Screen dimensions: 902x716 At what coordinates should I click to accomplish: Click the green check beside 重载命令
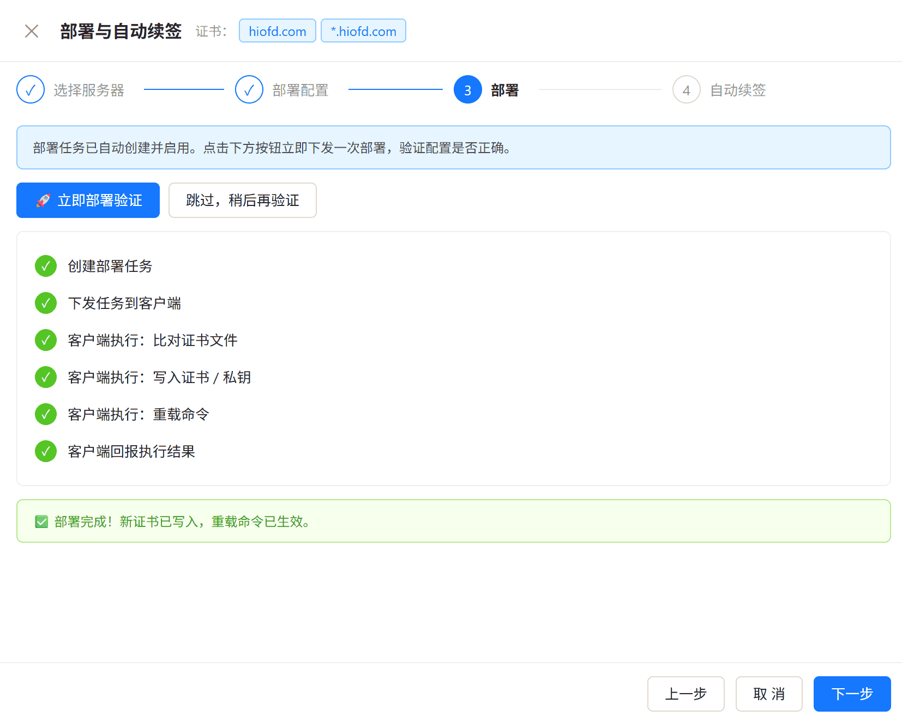pyautogui.click(x=46, y=415)
